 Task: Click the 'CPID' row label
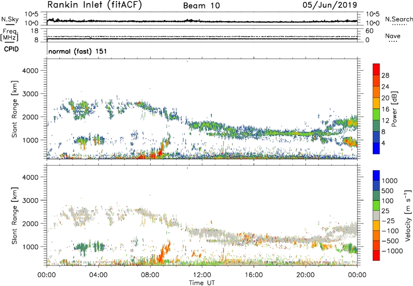[x=11, y=49]
